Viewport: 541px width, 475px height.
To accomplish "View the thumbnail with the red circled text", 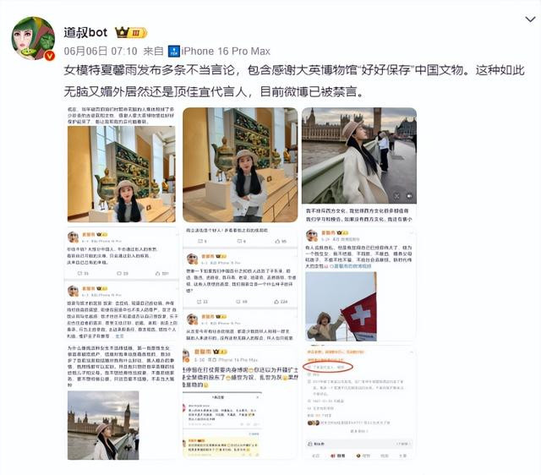I will click(x=359, y=402).
